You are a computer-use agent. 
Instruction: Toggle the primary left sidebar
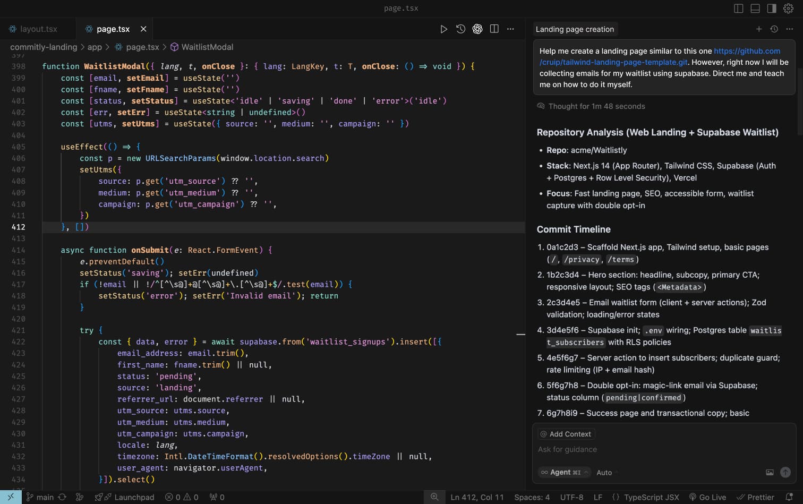tap(738, 8)
